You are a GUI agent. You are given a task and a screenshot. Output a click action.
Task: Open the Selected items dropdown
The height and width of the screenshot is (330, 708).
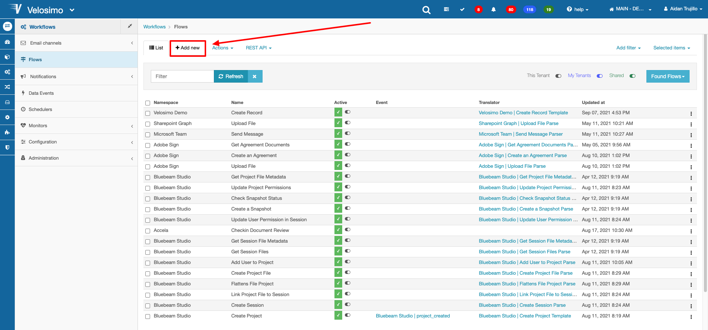point(671,48)
